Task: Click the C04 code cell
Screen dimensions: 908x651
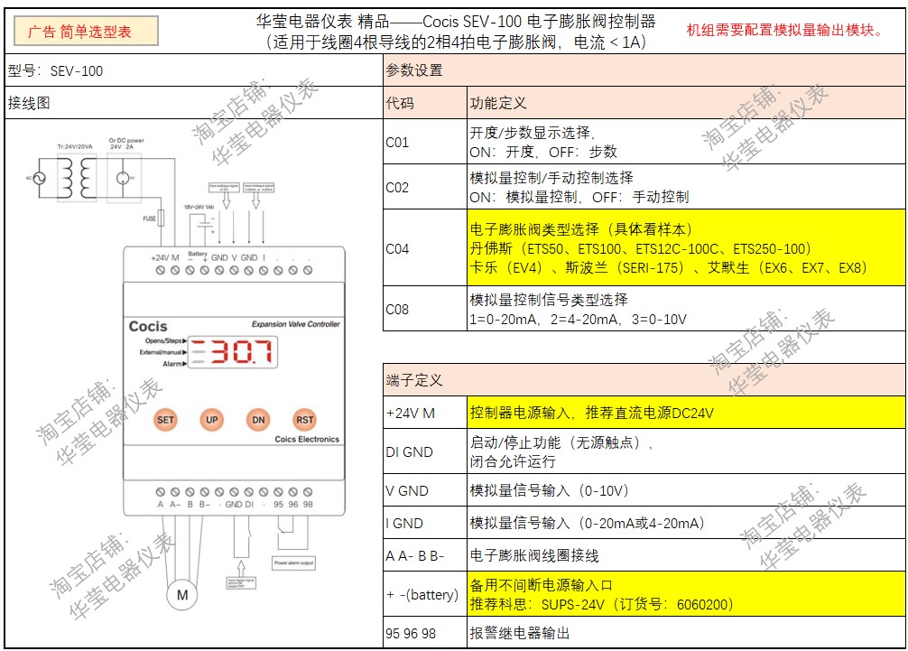Action: click(x=425, y=248)
